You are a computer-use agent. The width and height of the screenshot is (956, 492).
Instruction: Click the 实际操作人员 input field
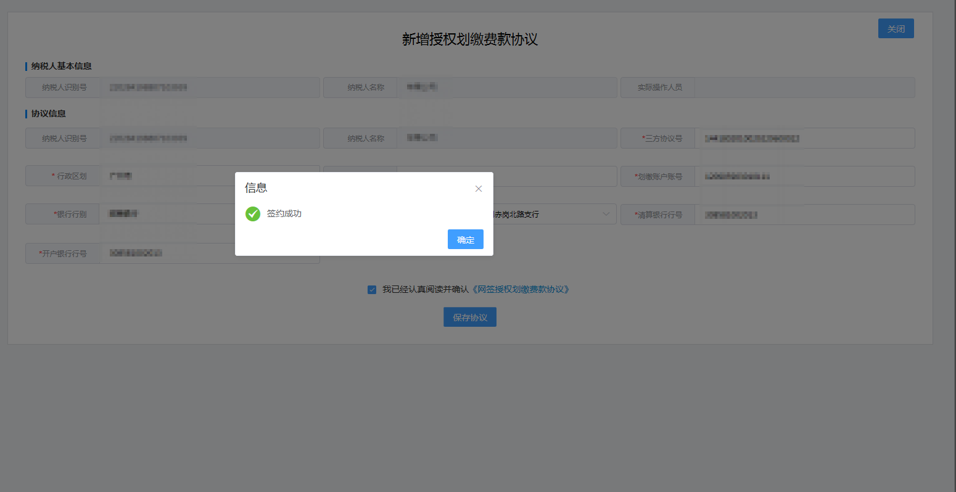tap(804, 88)
